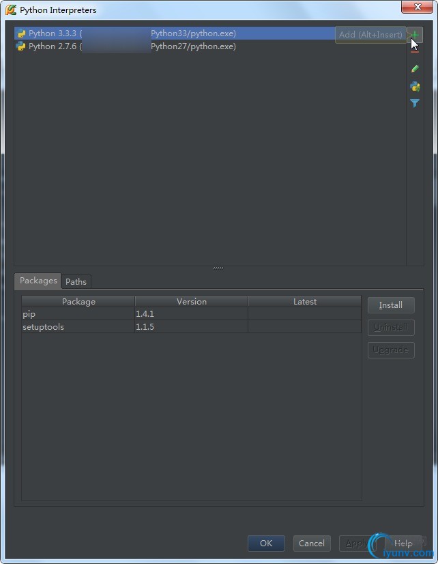
Task: Confirm with the OK button
Action: pos(266,543)
